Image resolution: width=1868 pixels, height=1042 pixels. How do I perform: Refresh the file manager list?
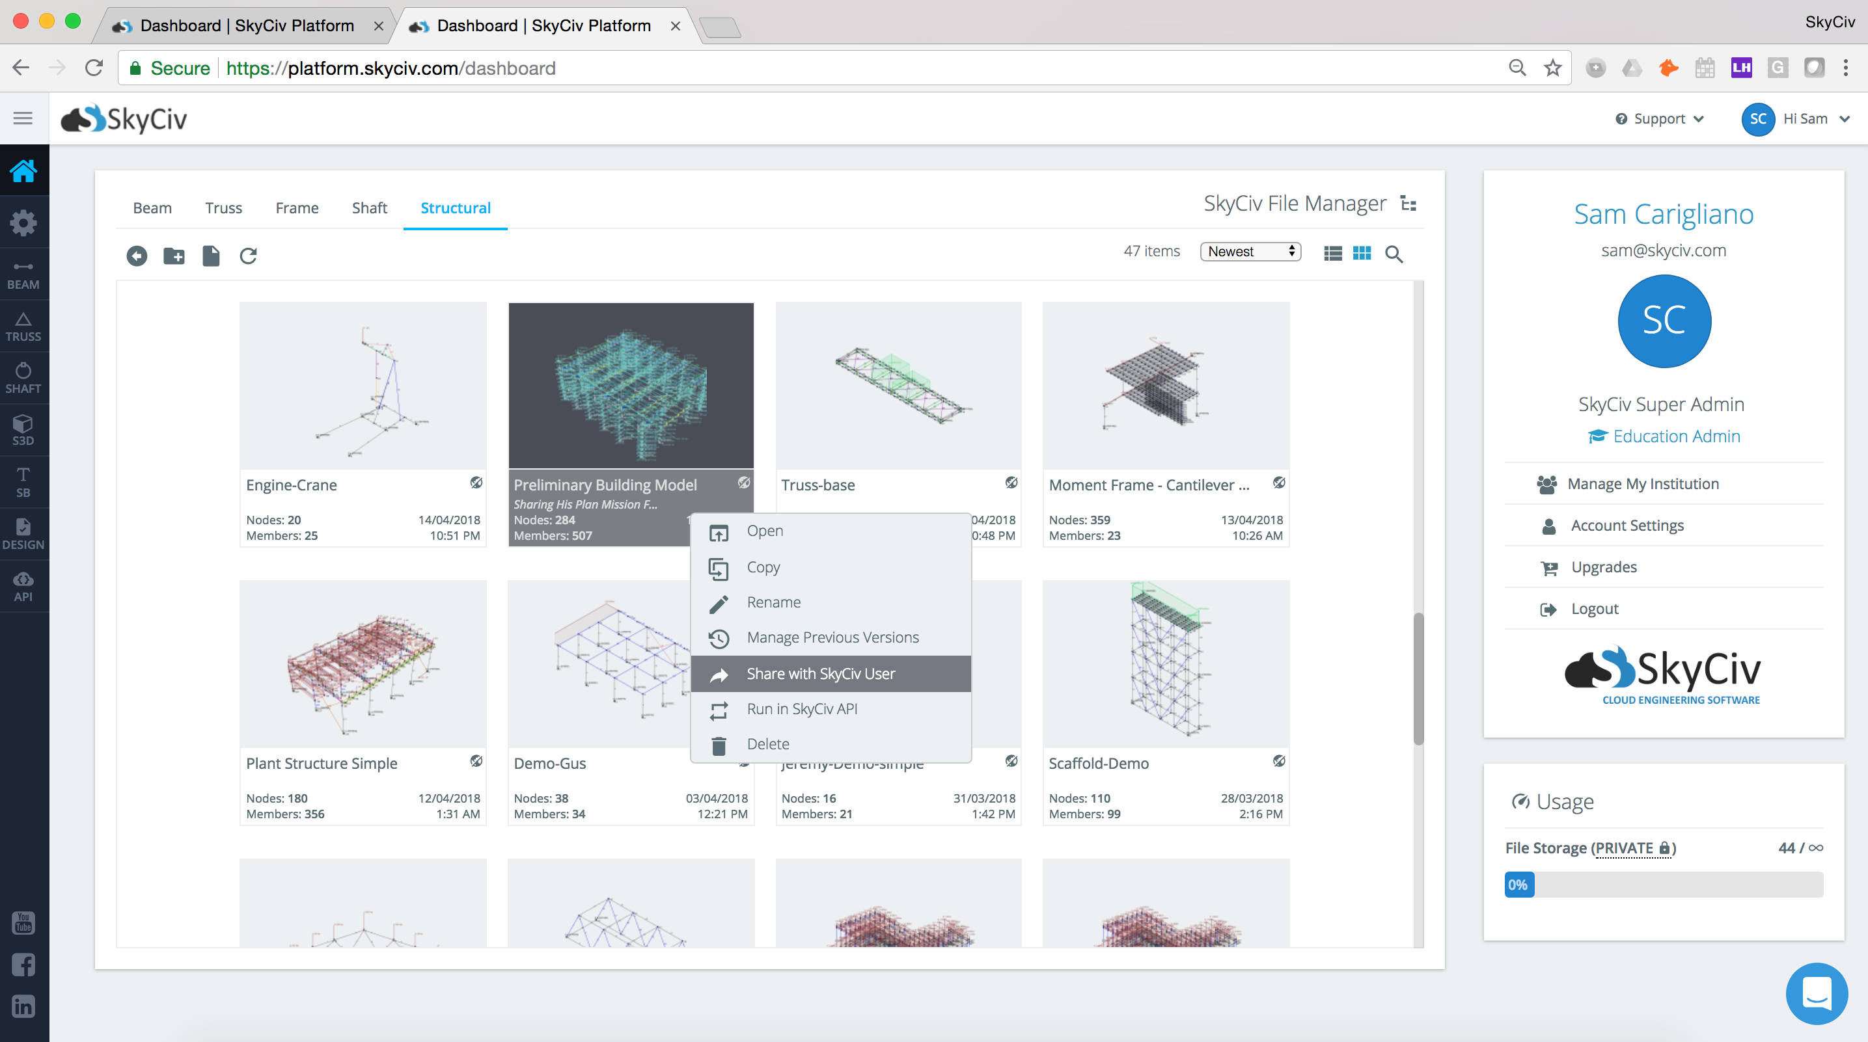point(248,255)
